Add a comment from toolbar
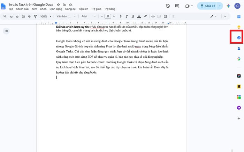The image size is (244, 152). [159, 16]
